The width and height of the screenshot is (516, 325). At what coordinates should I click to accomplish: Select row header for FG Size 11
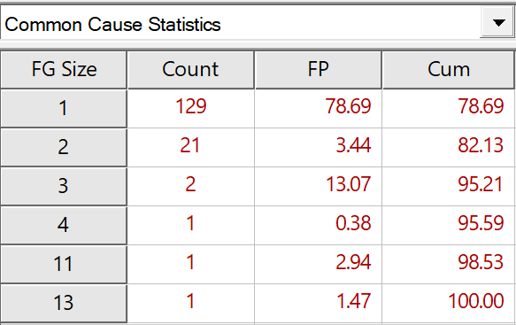[64, 264]
